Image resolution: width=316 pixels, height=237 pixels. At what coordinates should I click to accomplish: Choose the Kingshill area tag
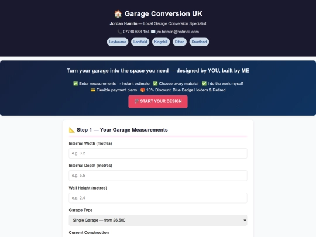pos(161,42)
